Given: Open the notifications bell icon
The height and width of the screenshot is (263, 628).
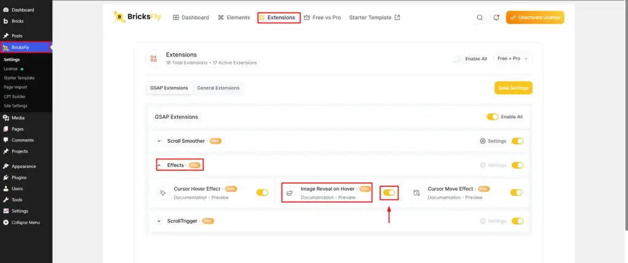Looking at the screenshot, I should (496, 18).
